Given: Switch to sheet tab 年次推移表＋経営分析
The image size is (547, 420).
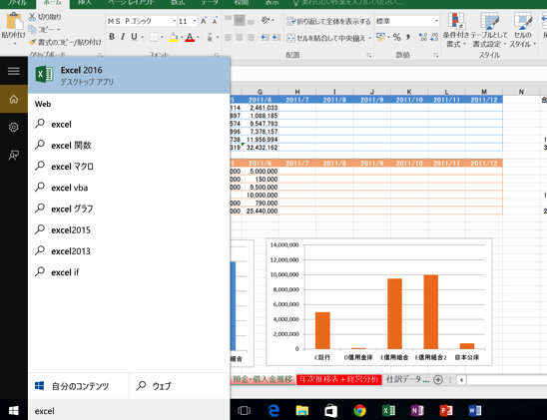Looking at the screenshot, I should pos(338,379).
